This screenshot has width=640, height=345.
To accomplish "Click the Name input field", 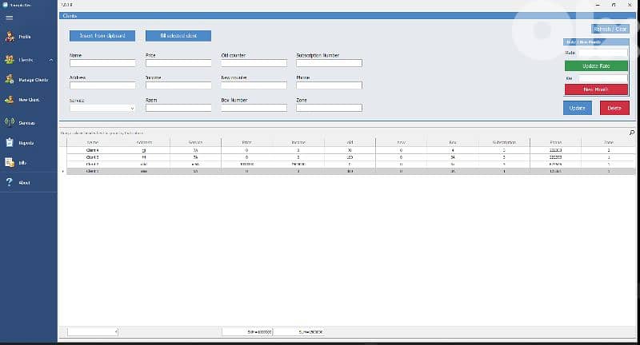I will (x=102, y=63).
